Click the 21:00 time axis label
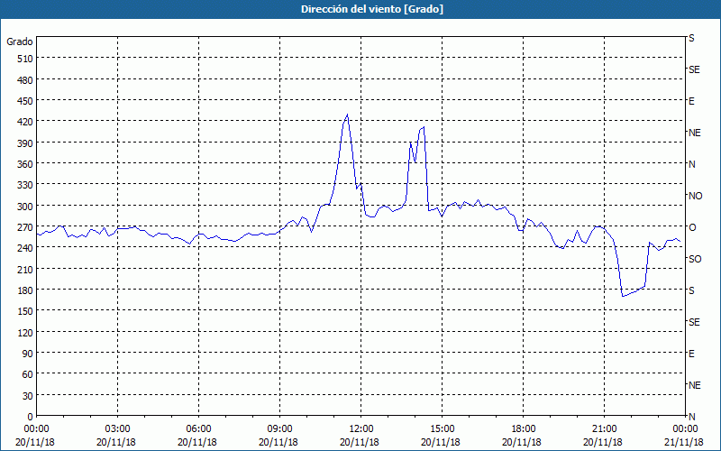Image resolution: width=721 pixels, height=451 pixels. click(x=604, y=429)
